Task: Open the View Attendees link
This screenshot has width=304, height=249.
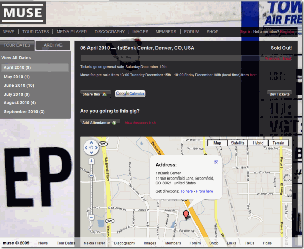Action: click(x=140, y=123)
